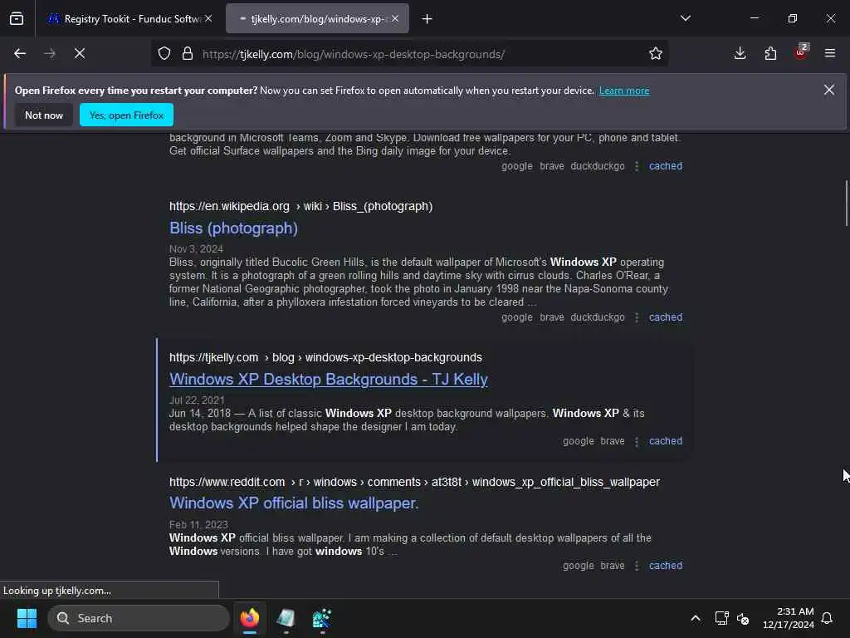The width and height of the screenshot is (850, 638).
Task: Open the Windows Start menu
Action: pyautogui.click(x=27, y=618)
